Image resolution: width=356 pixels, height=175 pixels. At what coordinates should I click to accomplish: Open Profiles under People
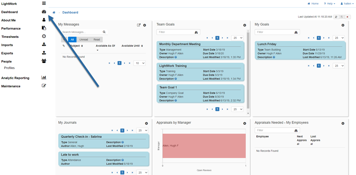[9, 68]
